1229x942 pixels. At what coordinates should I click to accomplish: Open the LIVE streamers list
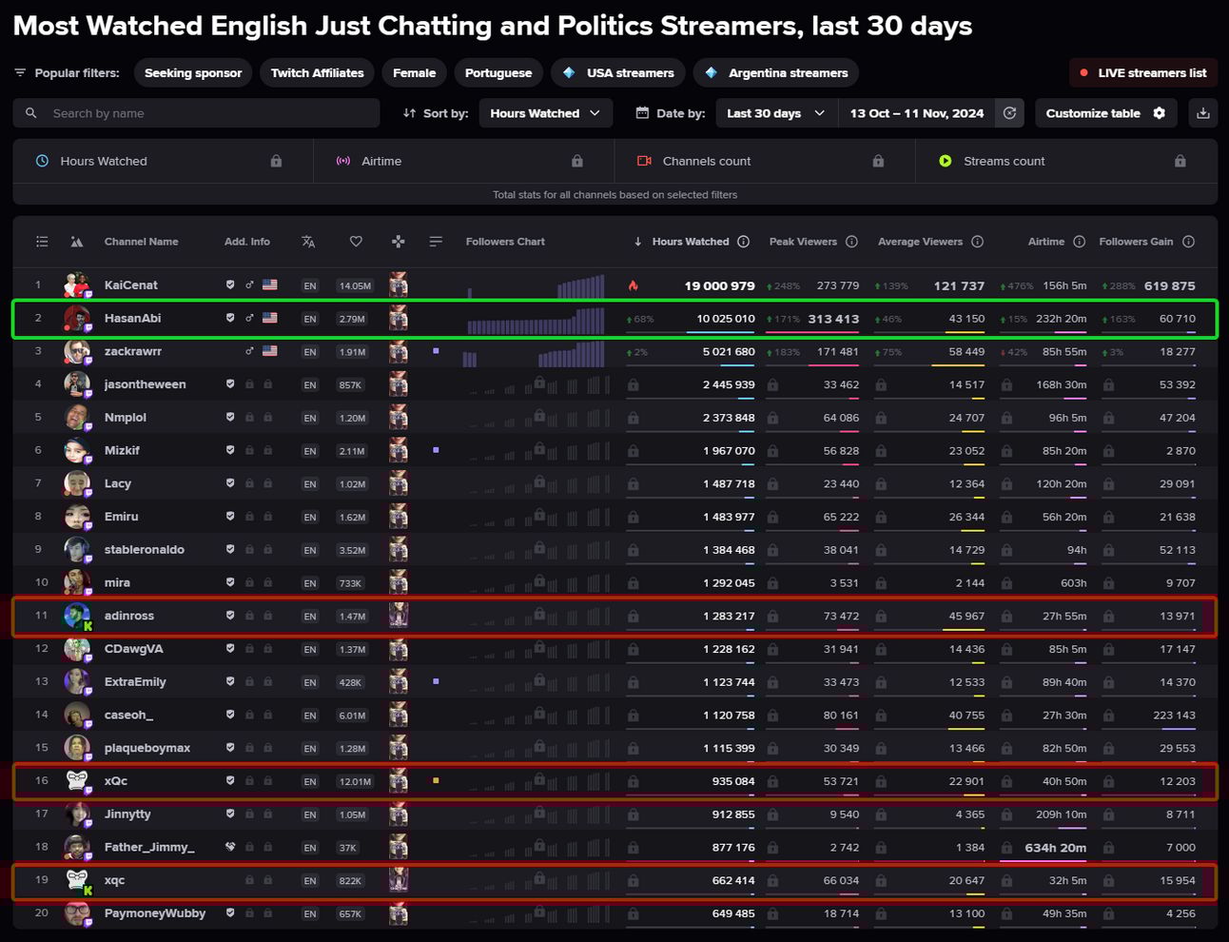coord(1142,73)
